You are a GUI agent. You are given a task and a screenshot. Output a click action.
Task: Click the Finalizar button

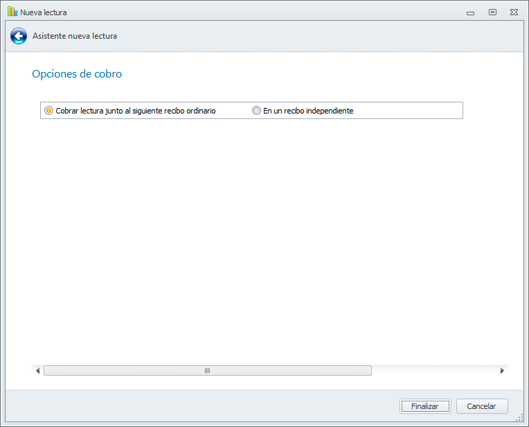[x=425, y=406]
